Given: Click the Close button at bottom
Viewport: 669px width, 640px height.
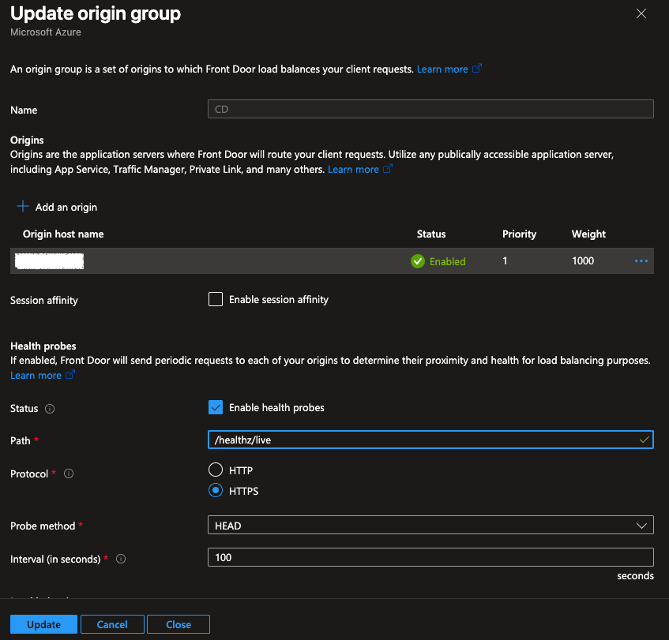Looking at the screenshot, I should (x=179, y=625).
